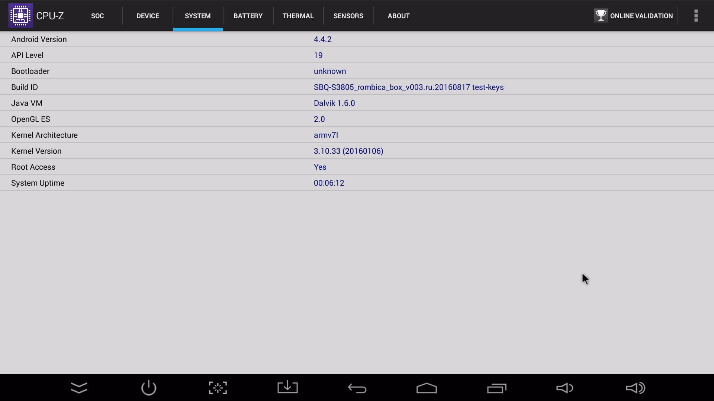The image size is (714, 401).
Task: Lower volume with the volume down icon
Action: tap(565, 388)
